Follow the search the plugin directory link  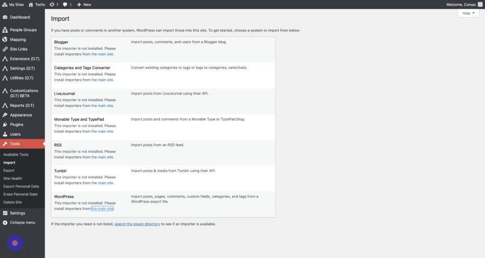point(137,224)
